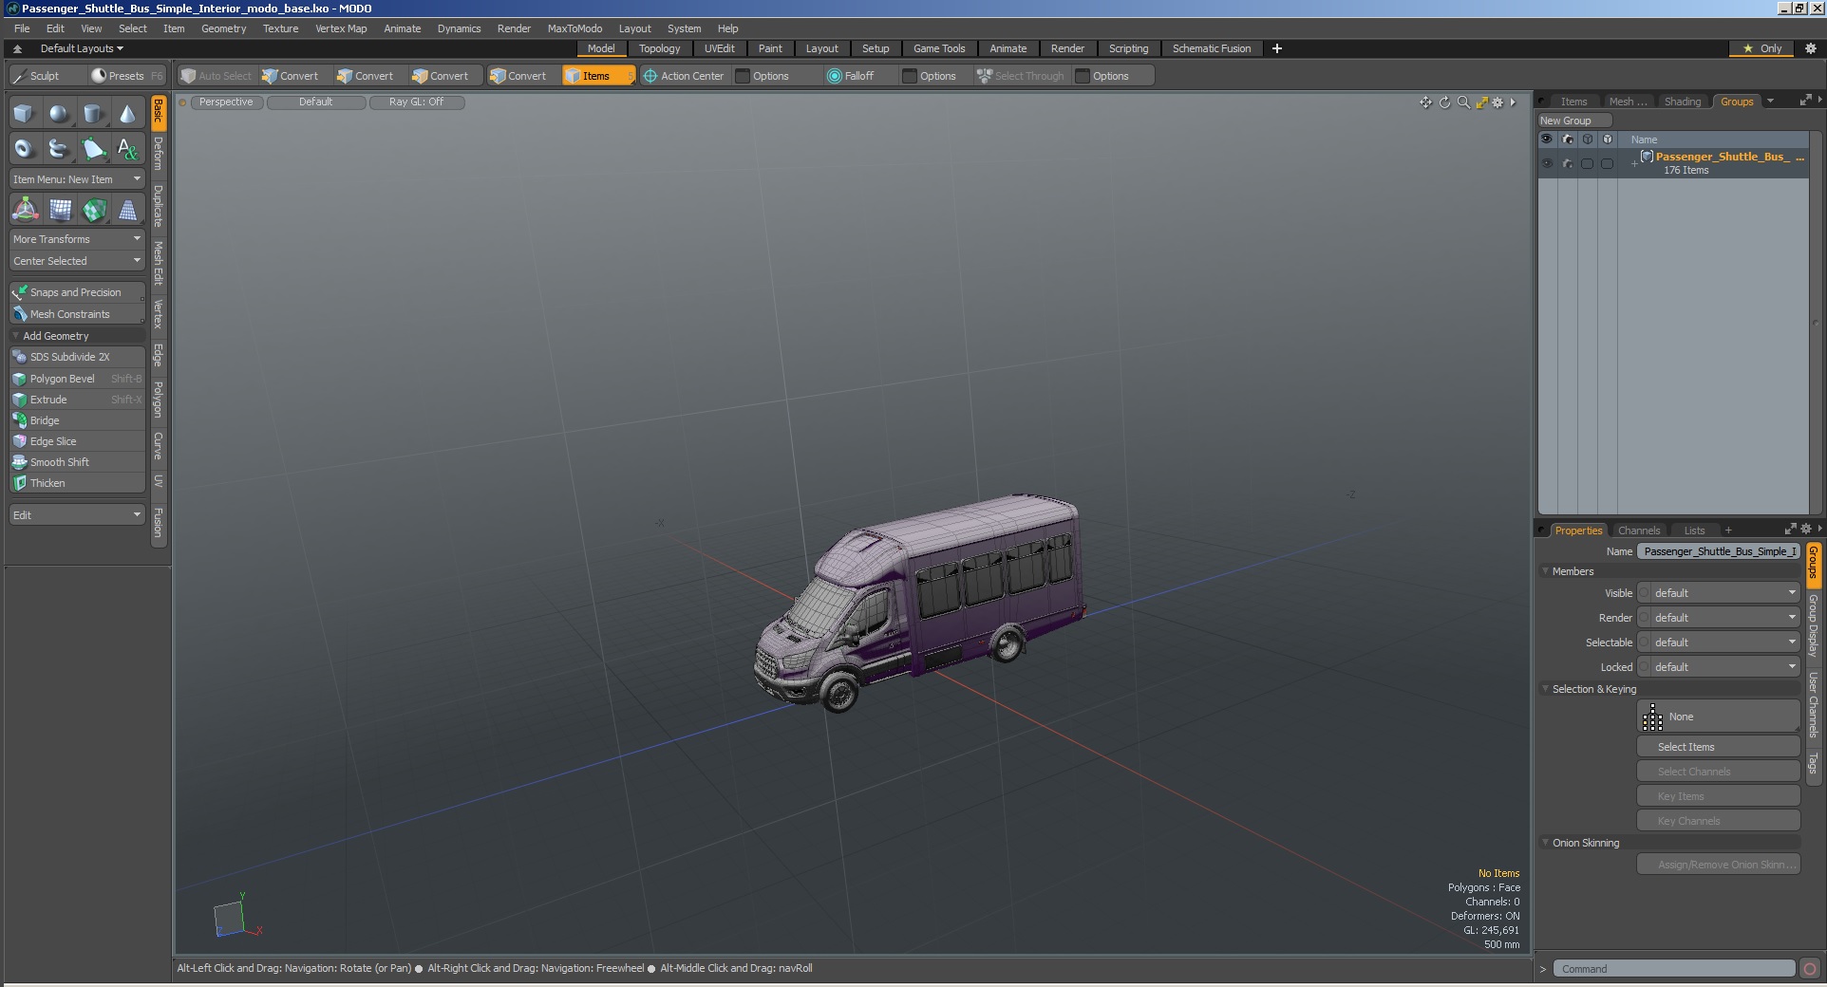Select the Cone primitive tool

point(127,115)
